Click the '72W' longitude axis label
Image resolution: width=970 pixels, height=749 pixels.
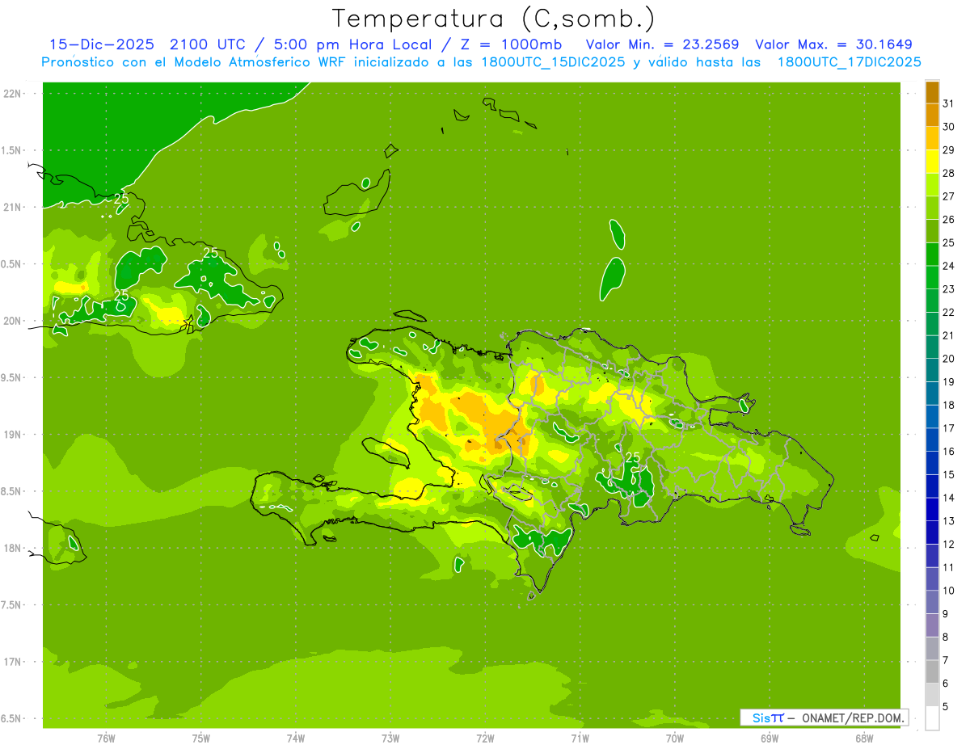click(x=485, y=738)
